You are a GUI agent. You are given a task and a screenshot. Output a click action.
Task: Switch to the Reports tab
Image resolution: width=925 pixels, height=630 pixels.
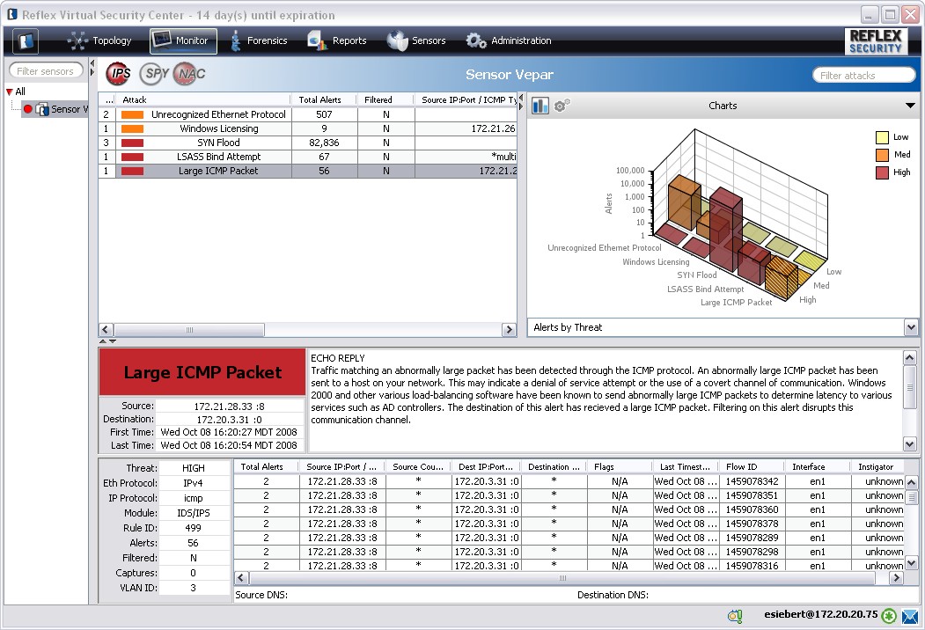338,40
